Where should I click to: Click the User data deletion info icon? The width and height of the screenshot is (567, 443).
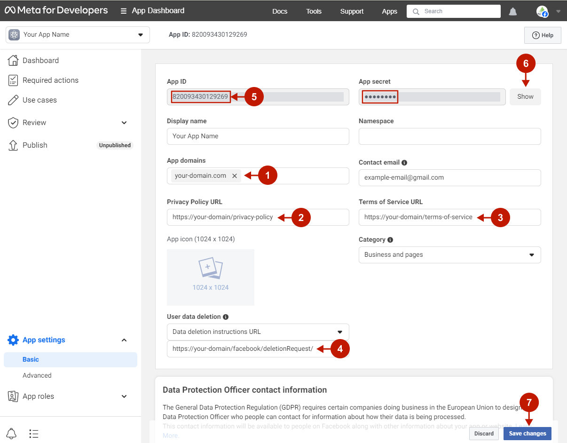tap(226, 317)
